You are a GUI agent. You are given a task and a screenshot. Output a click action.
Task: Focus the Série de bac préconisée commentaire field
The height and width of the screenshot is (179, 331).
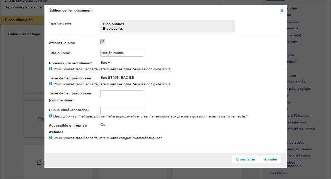point(122,94)
